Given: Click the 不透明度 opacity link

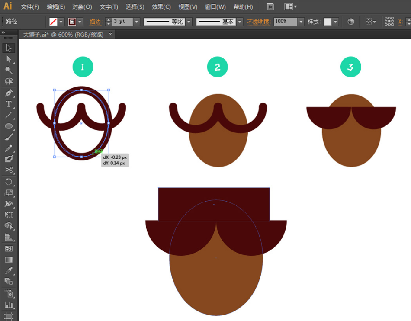Looking at the screenshot, I should (259, 22).
